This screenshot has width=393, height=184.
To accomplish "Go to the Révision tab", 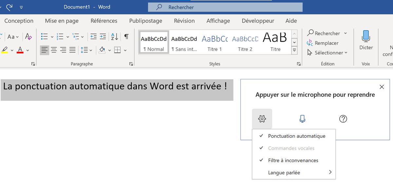I will pos(184,21).
